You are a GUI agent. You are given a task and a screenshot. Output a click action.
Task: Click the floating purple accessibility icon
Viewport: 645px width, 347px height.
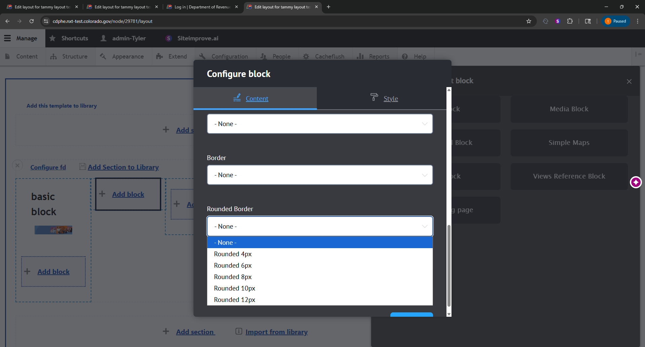[x=636, y=182]
